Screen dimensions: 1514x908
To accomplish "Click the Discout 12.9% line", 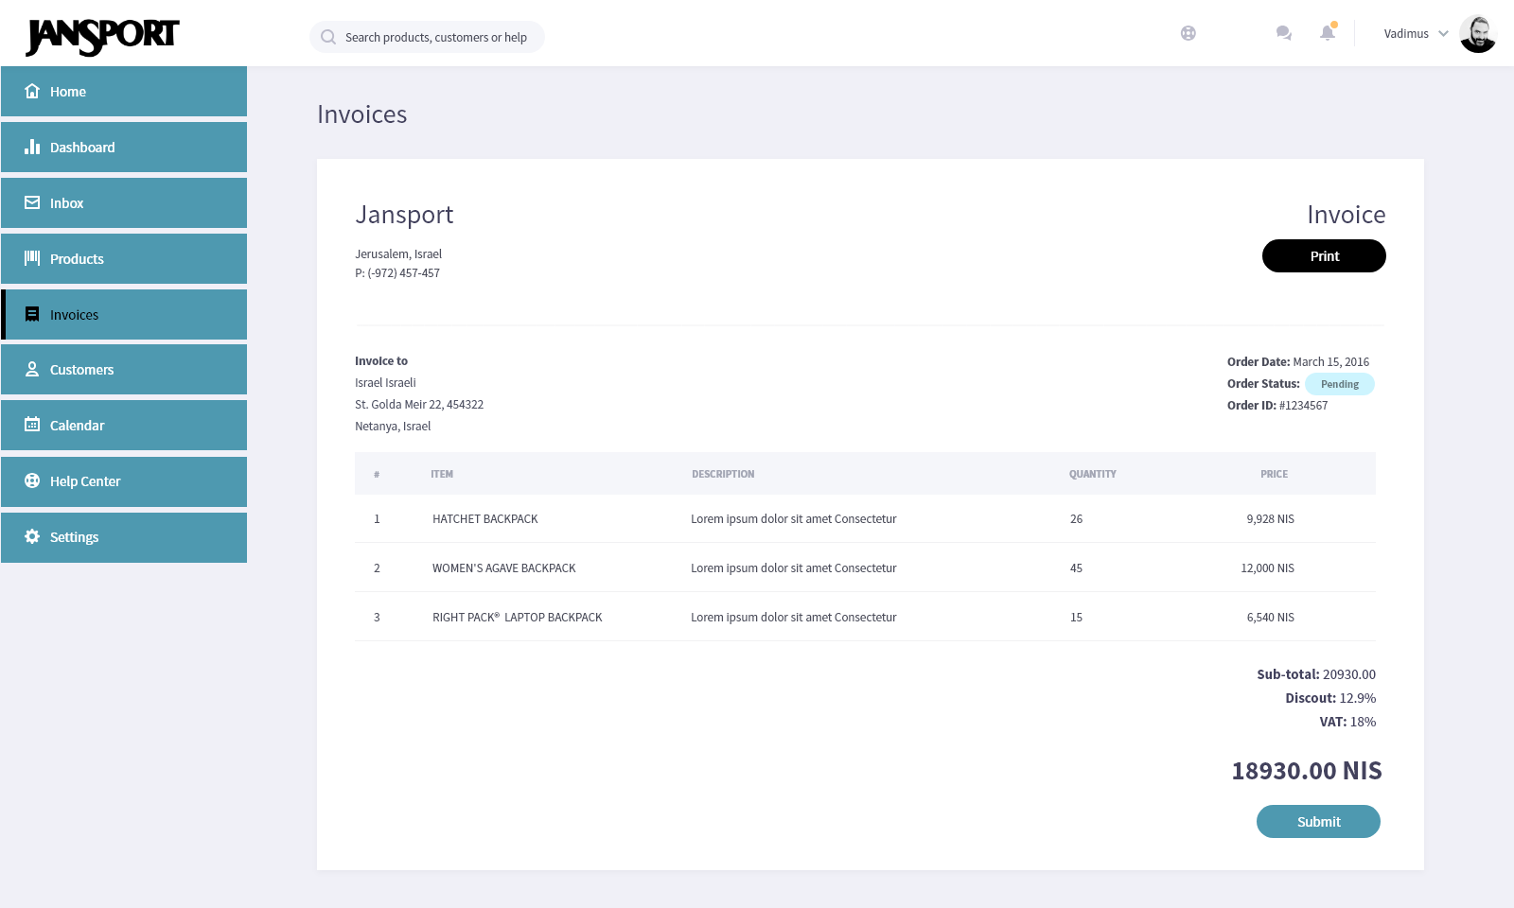I will [1330, 698].
